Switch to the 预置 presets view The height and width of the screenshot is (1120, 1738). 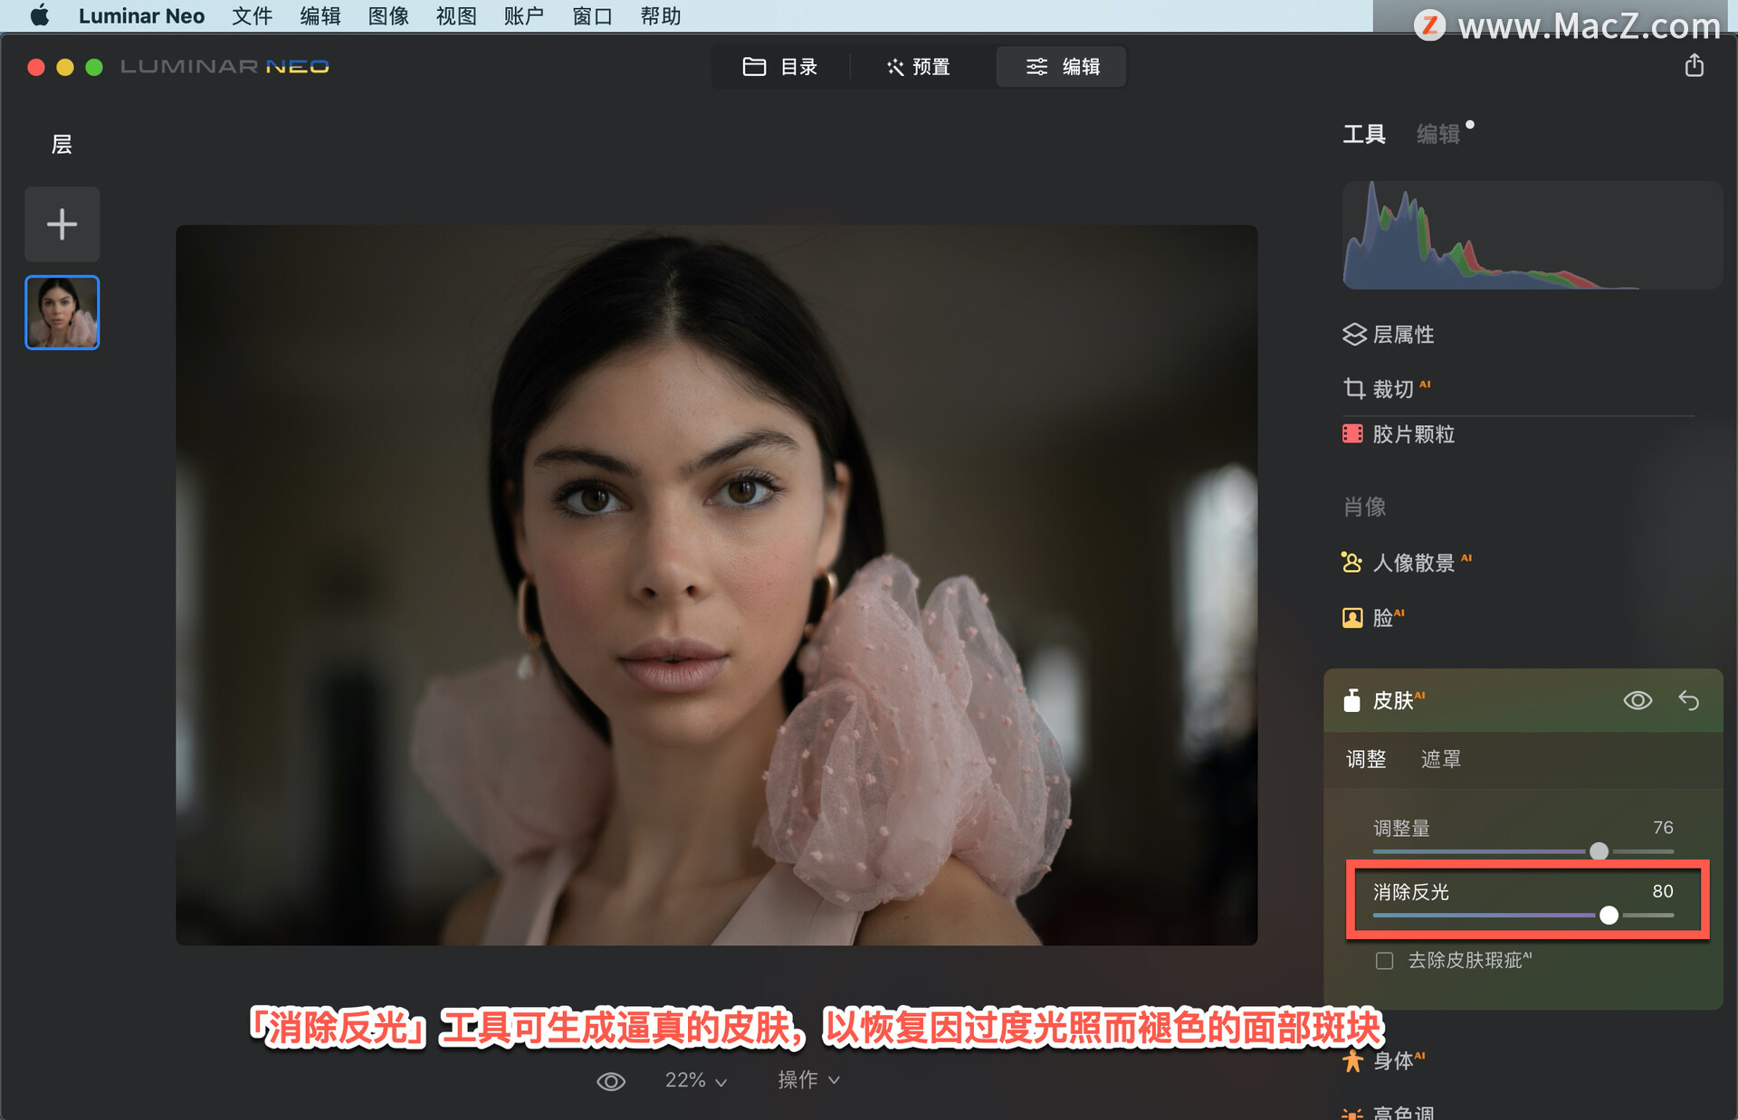point(918,67)
